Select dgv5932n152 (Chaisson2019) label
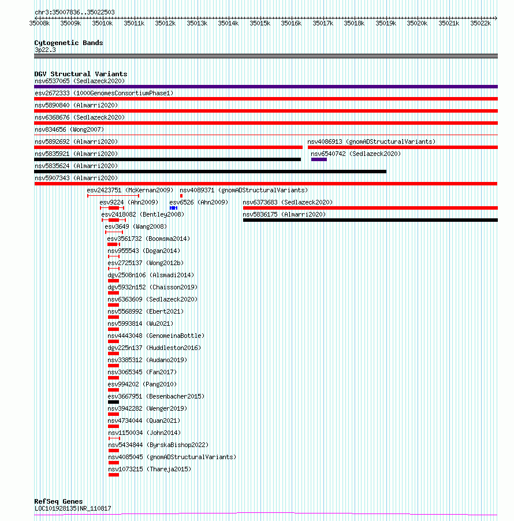Image resolution: width=514 pixels, height=521 pixels. point(152,288)
